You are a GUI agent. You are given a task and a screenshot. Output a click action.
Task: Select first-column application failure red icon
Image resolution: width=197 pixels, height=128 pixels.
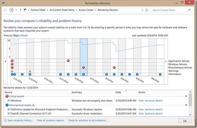pos(12,61)
